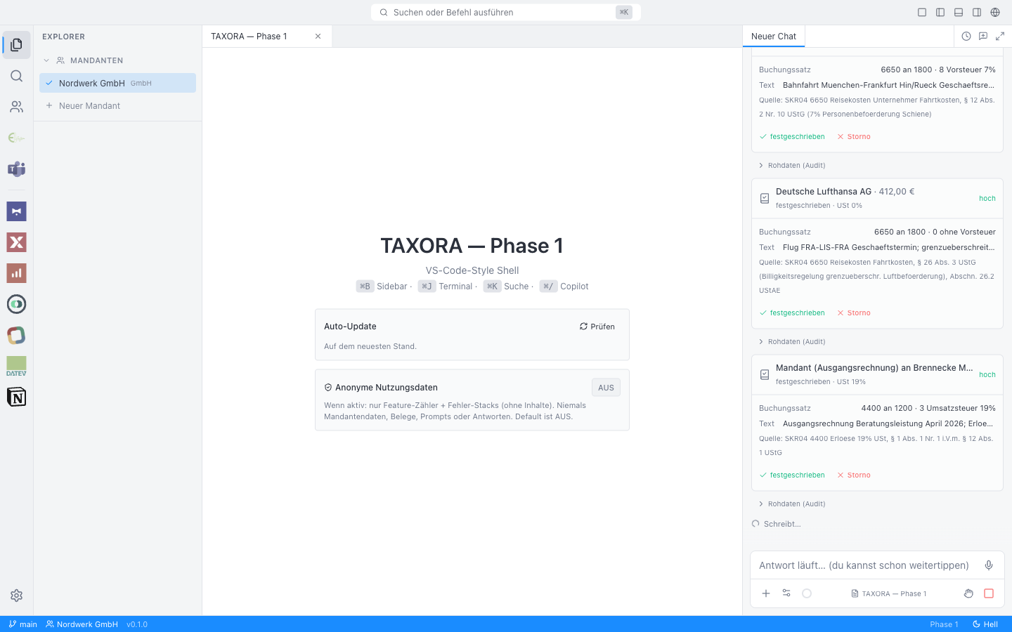Select the Neuer Chat tab
This screenshot has width=1012, height=632.
coord(774,37)
